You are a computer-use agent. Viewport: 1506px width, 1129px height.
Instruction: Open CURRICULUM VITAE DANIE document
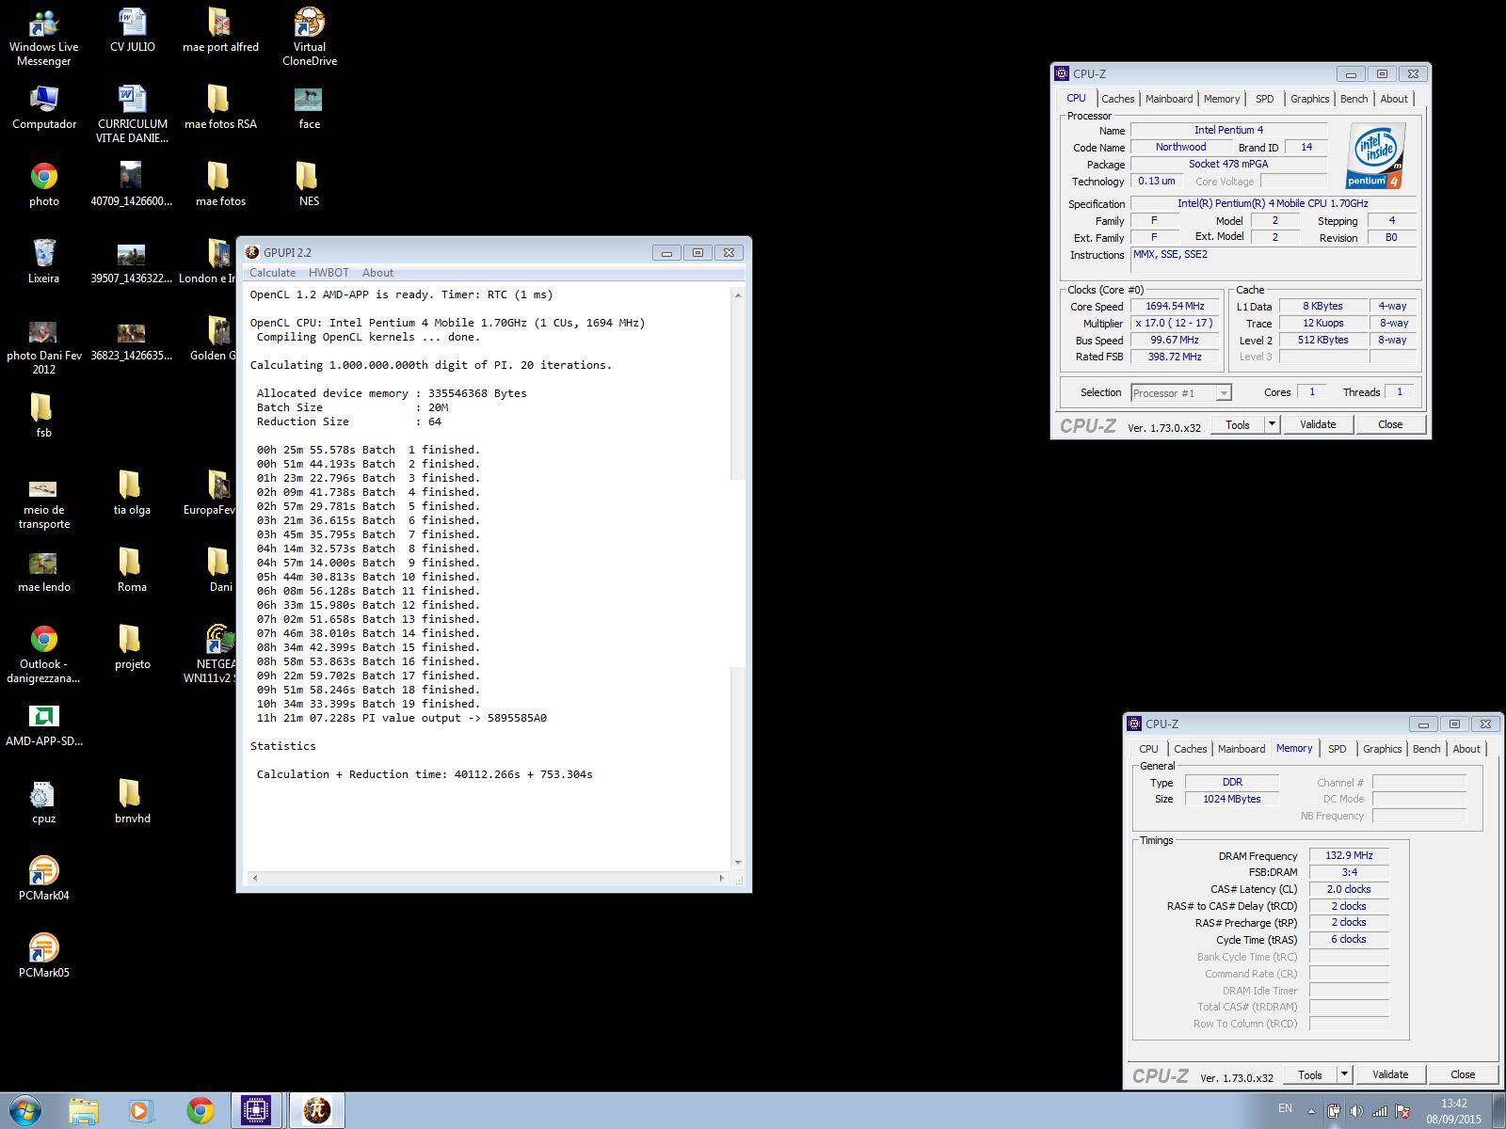coord(132,115)
